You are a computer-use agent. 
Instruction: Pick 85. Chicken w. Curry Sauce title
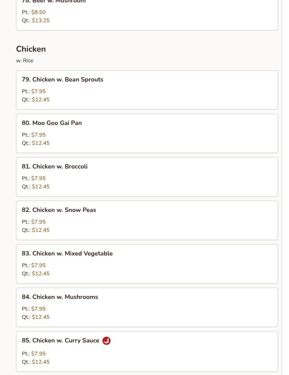point(61,340)
